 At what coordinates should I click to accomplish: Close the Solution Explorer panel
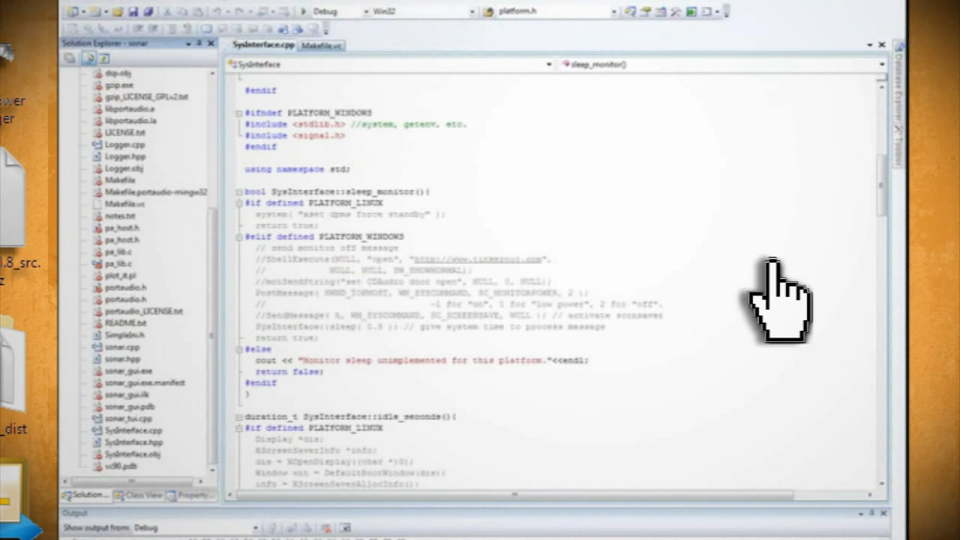coord(211,43)
